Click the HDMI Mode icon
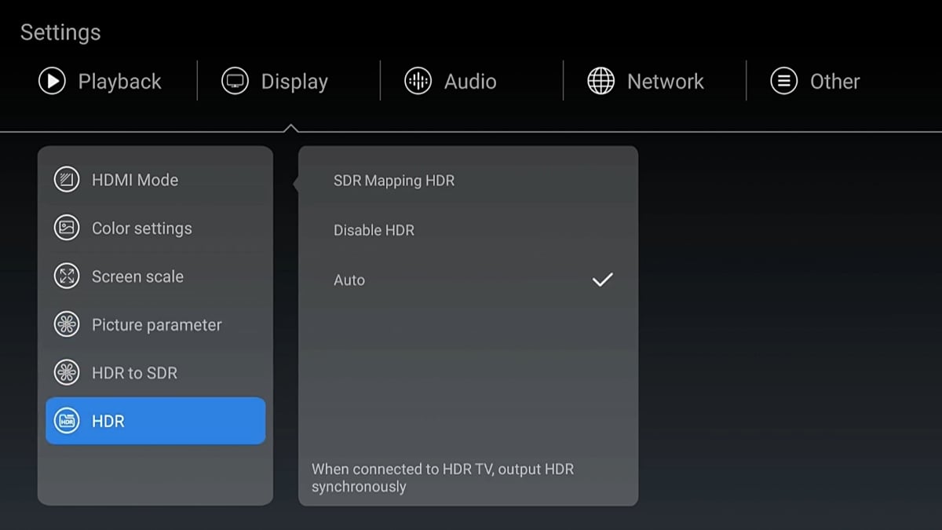The image size is (942, 530). [67, 180]
